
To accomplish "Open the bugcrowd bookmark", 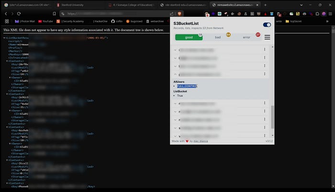I will (134, 21).
